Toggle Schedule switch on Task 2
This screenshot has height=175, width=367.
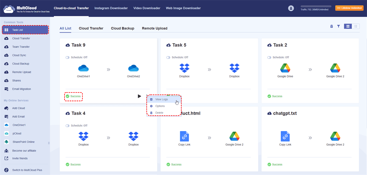pyautogui.click(x=269, y=57)
